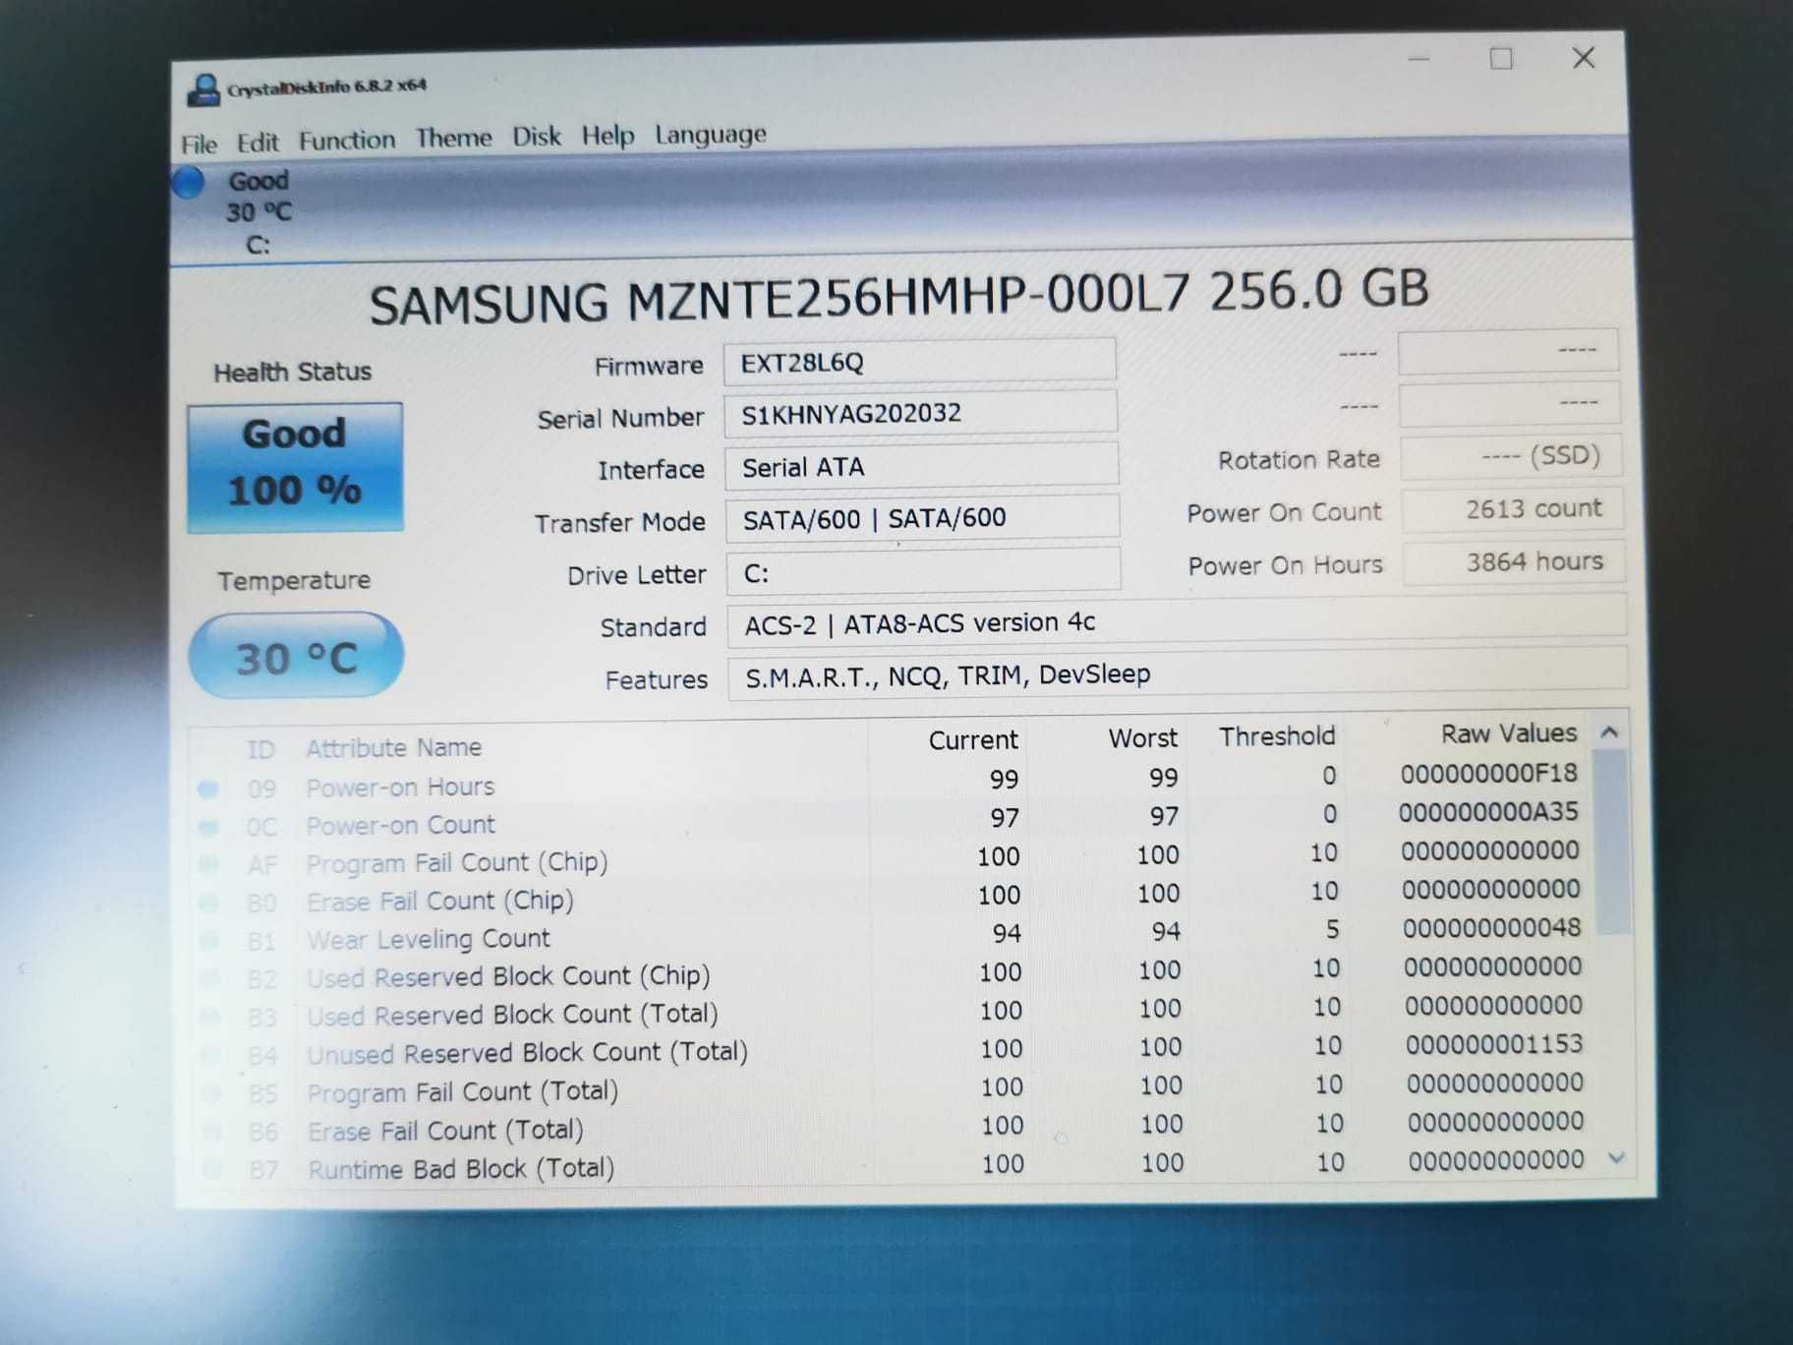
Task: Click the Rotation Rate field showing (SSD)
Action: point(1510,456)
